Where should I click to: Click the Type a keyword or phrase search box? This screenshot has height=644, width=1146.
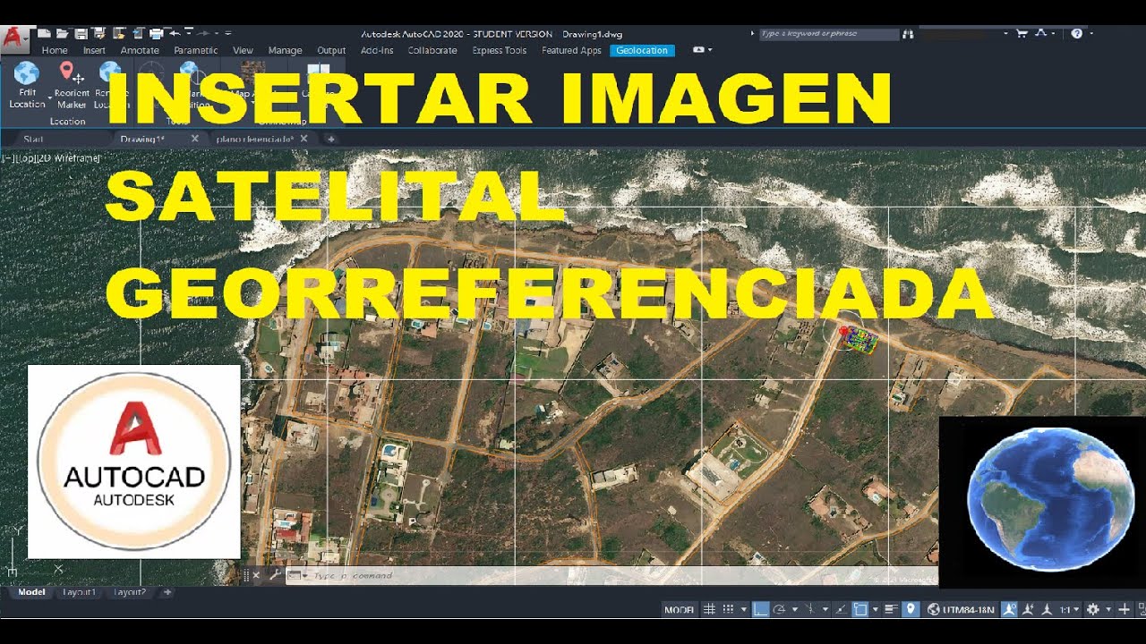click(x=828, y=33)
